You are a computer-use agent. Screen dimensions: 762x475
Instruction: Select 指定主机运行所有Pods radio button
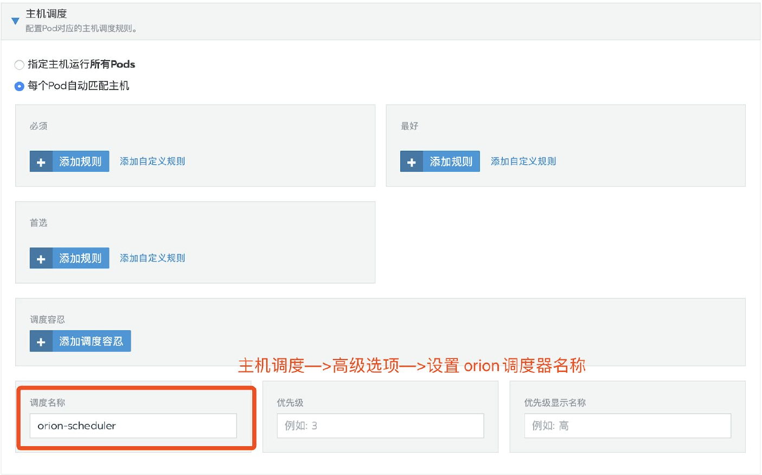[x=19, y=65]
